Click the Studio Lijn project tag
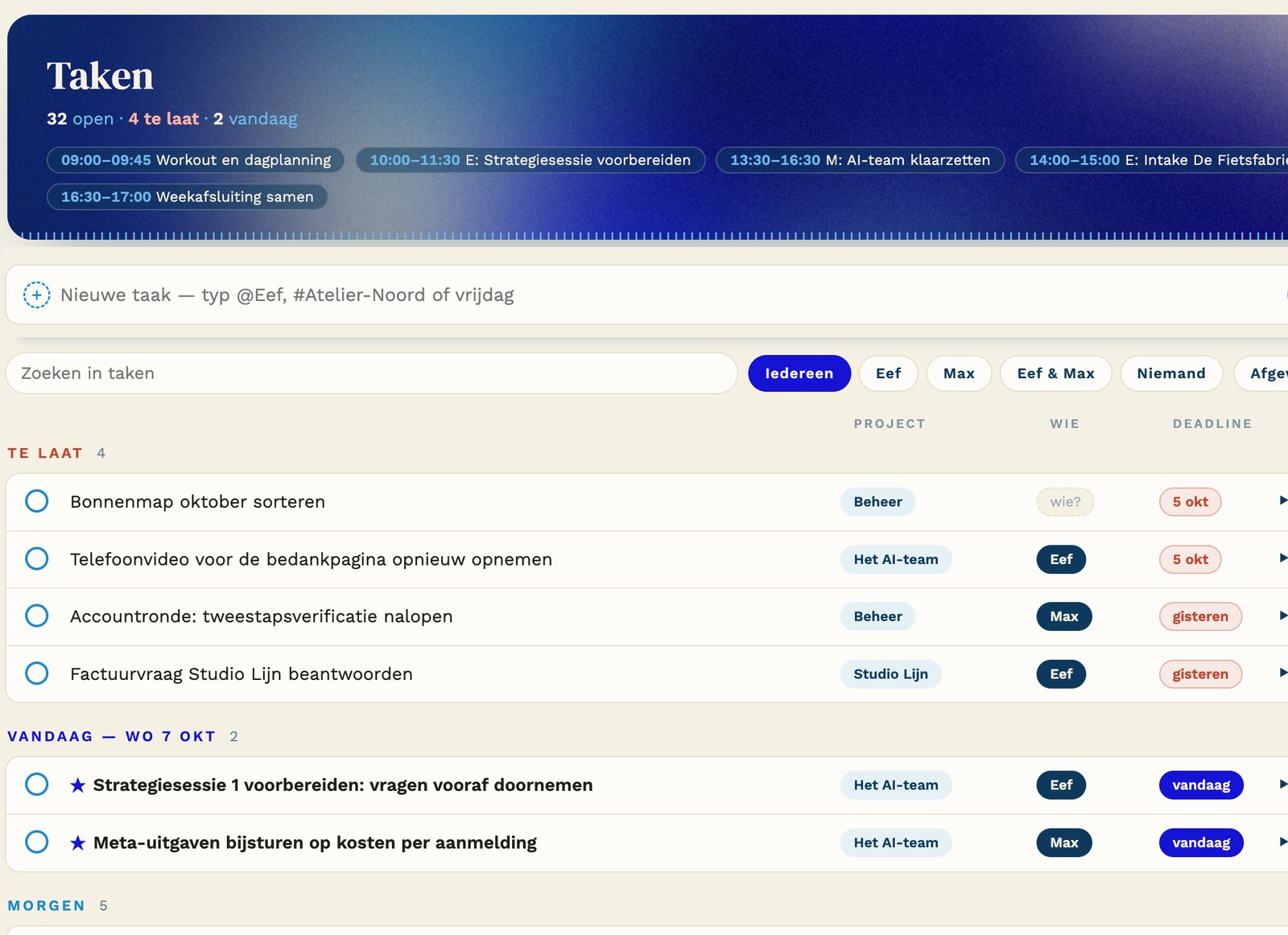Screen dimensions: 1288x935 (890, 674)
